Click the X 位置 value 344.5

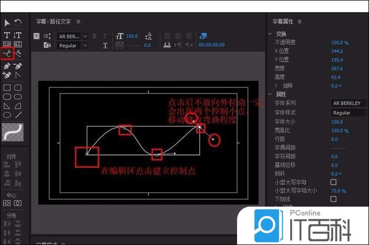click(x=337, y=51)
